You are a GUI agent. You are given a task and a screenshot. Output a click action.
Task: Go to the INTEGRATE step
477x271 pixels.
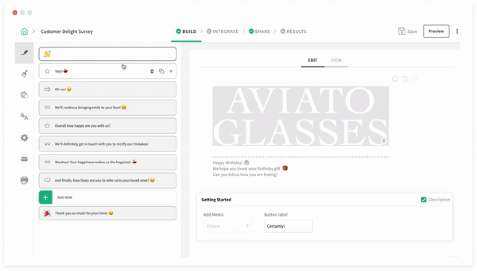[222, 32]
